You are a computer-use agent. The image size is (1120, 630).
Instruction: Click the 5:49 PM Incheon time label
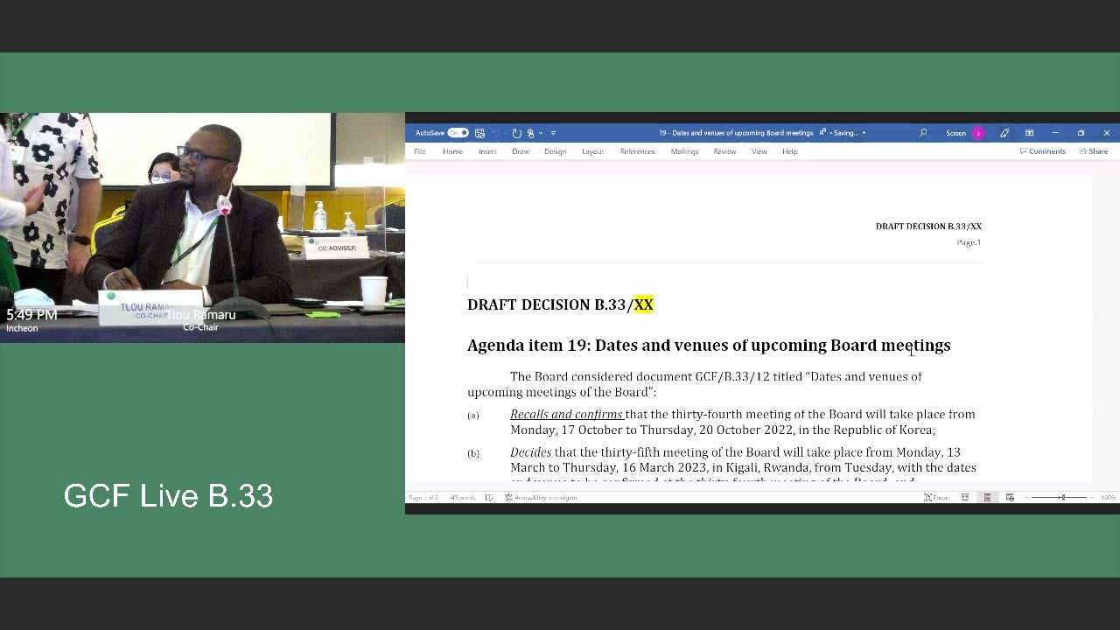click(x=31, y=320)
